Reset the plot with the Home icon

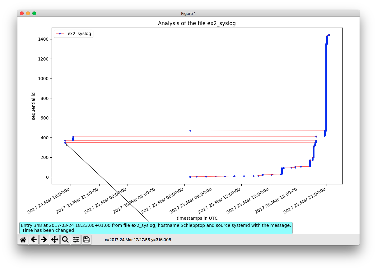[23, 240]
